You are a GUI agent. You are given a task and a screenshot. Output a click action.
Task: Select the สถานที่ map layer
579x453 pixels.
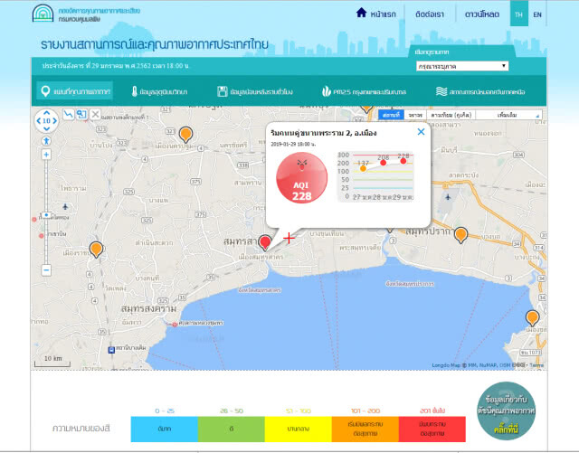pyautogui.click(x=391, y=115)
